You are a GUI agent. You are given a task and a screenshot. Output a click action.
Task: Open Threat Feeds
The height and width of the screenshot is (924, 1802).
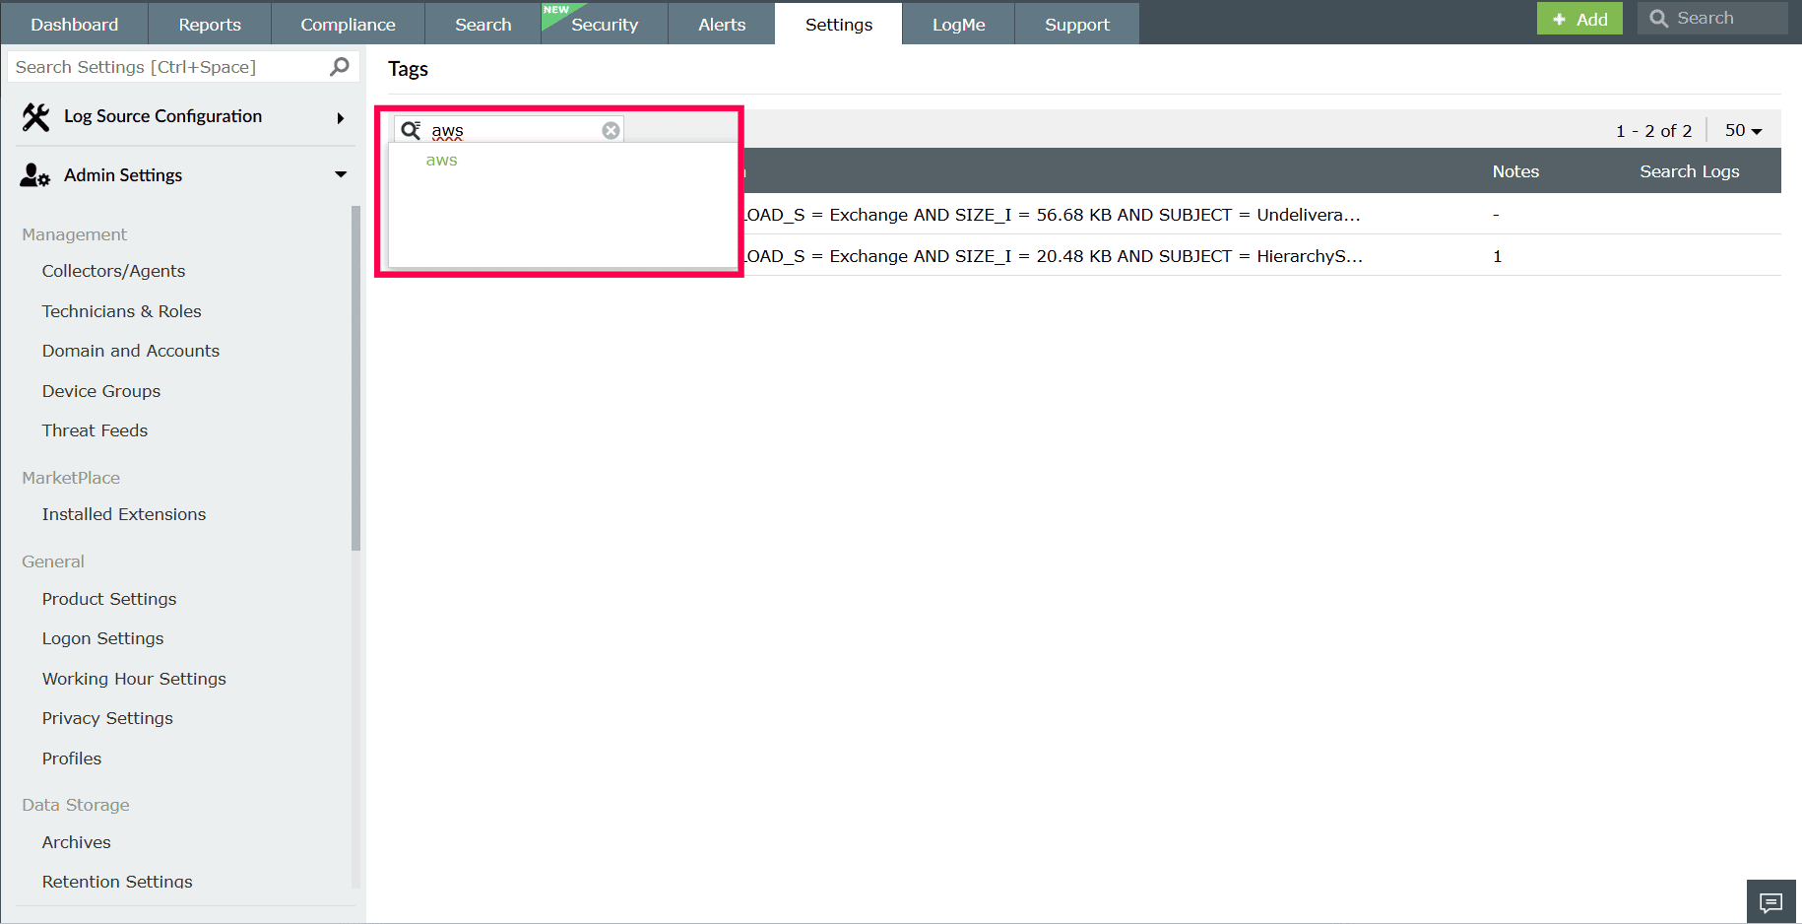pyautogui.click(x=95, y=430)
